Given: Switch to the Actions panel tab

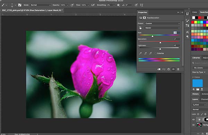Looking at the screenshot, I should (x=205, y=94).
